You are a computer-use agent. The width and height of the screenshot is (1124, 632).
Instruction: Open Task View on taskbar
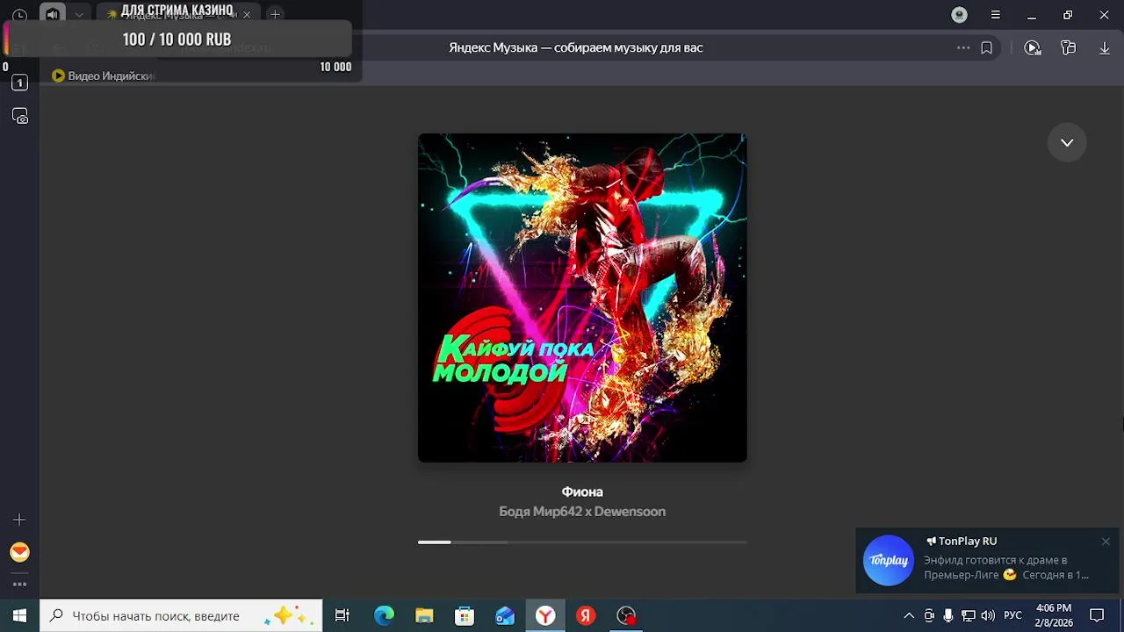click(x=342, y=615)
